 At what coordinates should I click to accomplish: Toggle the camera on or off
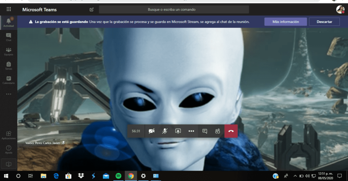(151, 131)
